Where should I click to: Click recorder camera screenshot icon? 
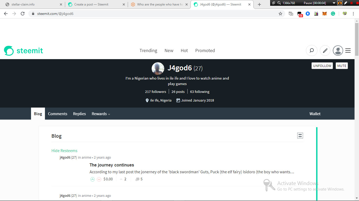[340, 3]
